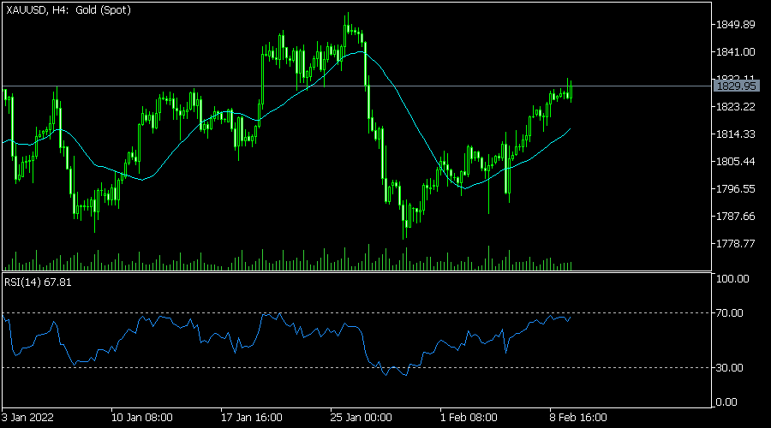Screen dimensions: 771x428
Task: Select the 3 Jan 2022 date label
Action: [x=29, y=418]
